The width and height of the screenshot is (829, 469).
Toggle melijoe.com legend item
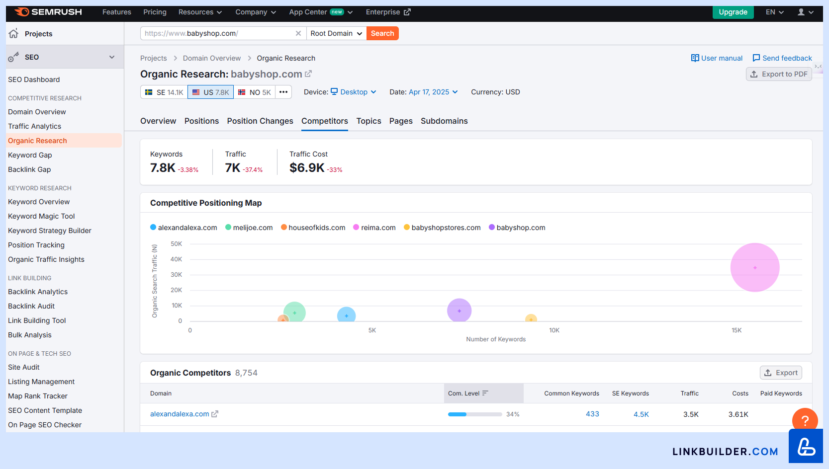click(x=249, y=228)
